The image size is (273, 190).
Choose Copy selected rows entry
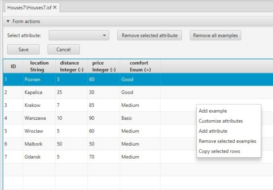click(x=220, y=151)
